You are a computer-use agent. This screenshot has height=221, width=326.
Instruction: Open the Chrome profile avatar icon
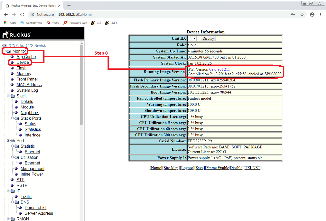[x=312, y=15]
